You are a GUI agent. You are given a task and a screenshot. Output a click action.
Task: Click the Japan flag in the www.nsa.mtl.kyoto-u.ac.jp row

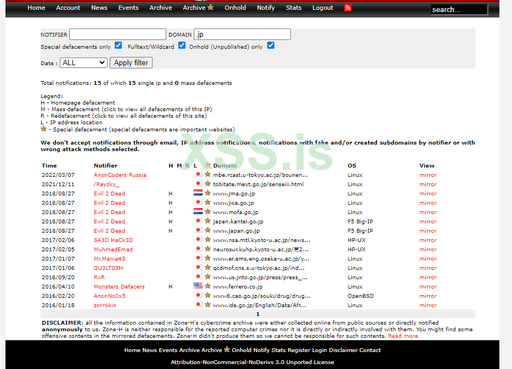198,239
